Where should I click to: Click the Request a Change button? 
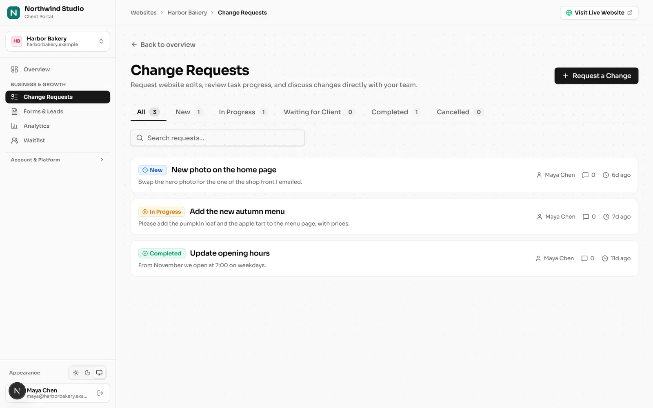(x=596, y=76)
